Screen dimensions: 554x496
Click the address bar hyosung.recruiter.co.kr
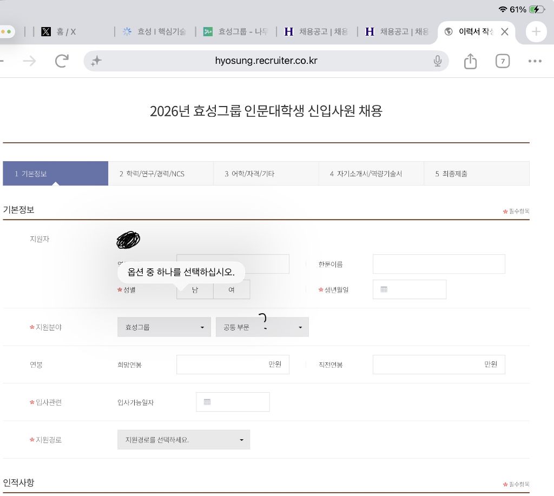click(266, 61)
